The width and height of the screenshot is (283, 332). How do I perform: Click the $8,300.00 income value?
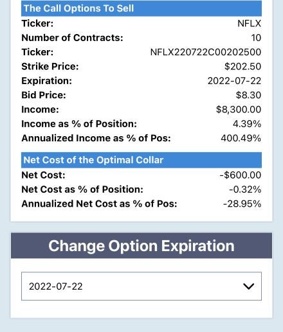(x=239, y=110)
